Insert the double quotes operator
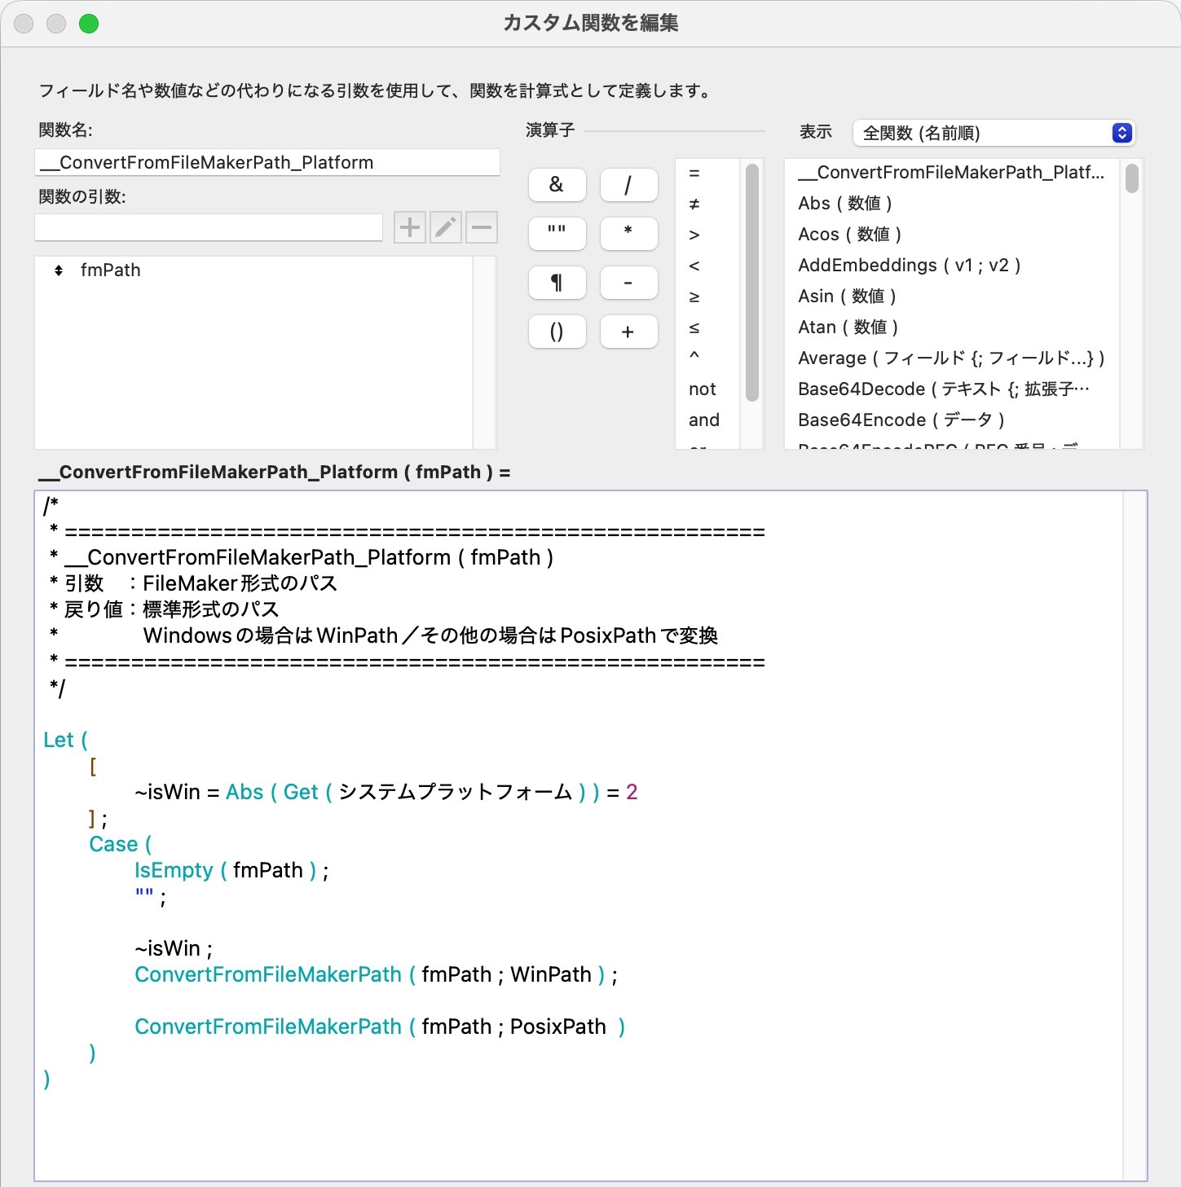This screenshot has width=1181, height=1187. (557, 234)
